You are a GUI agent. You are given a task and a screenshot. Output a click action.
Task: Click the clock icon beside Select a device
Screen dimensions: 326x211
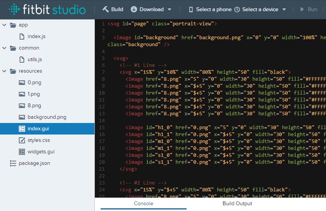tap(237, 9)
